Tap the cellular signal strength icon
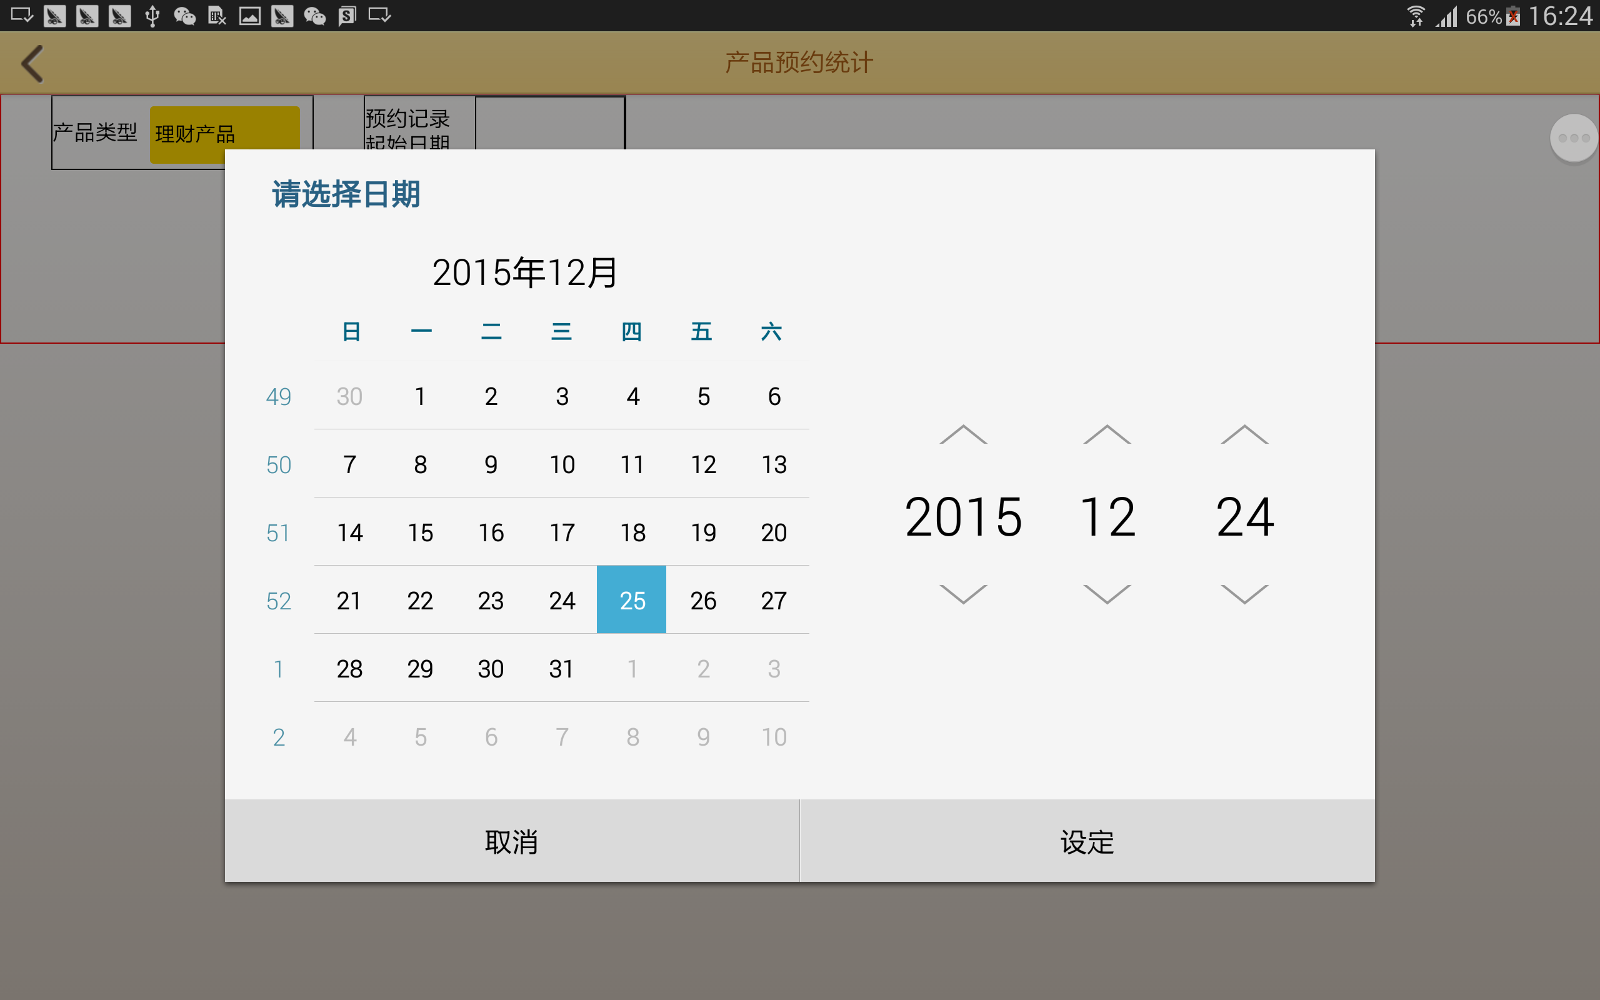The width and height of the screenshot is (1600, 1000). (1446, 16)
